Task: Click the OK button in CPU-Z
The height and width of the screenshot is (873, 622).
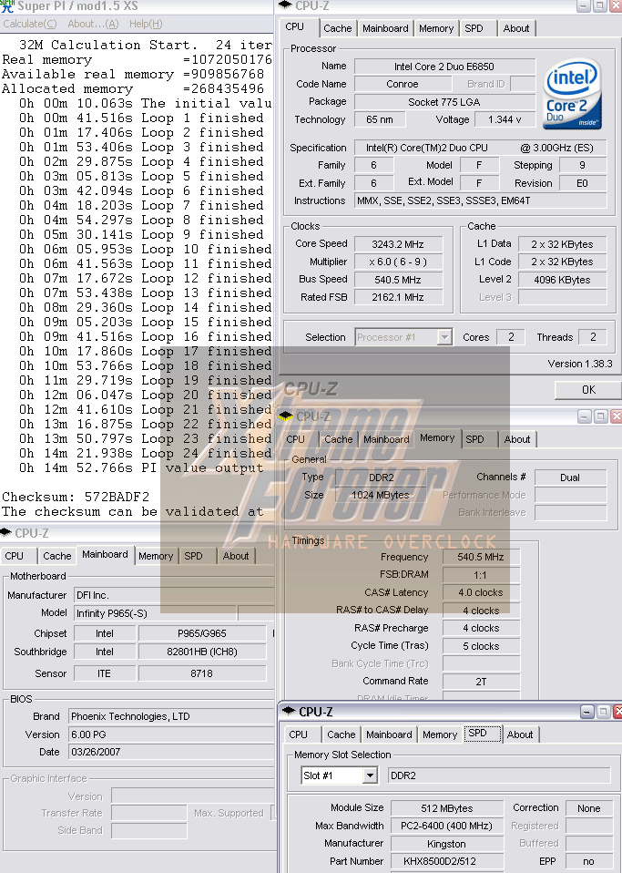Action: coord(588,390)
